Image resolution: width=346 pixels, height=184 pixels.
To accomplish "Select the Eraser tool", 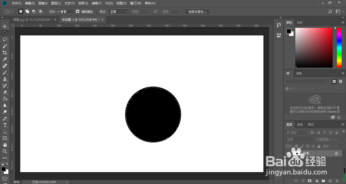I will (x=5, y=92).
